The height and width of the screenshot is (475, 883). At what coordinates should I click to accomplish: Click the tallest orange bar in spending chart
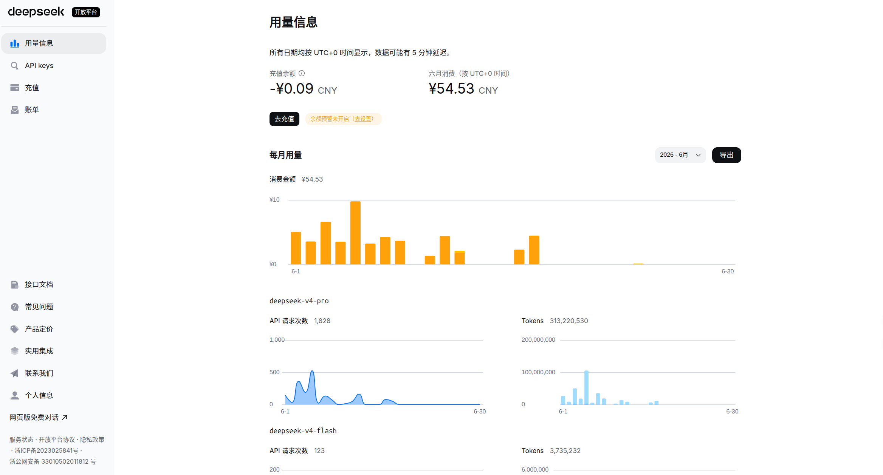[x=355, y=233]
